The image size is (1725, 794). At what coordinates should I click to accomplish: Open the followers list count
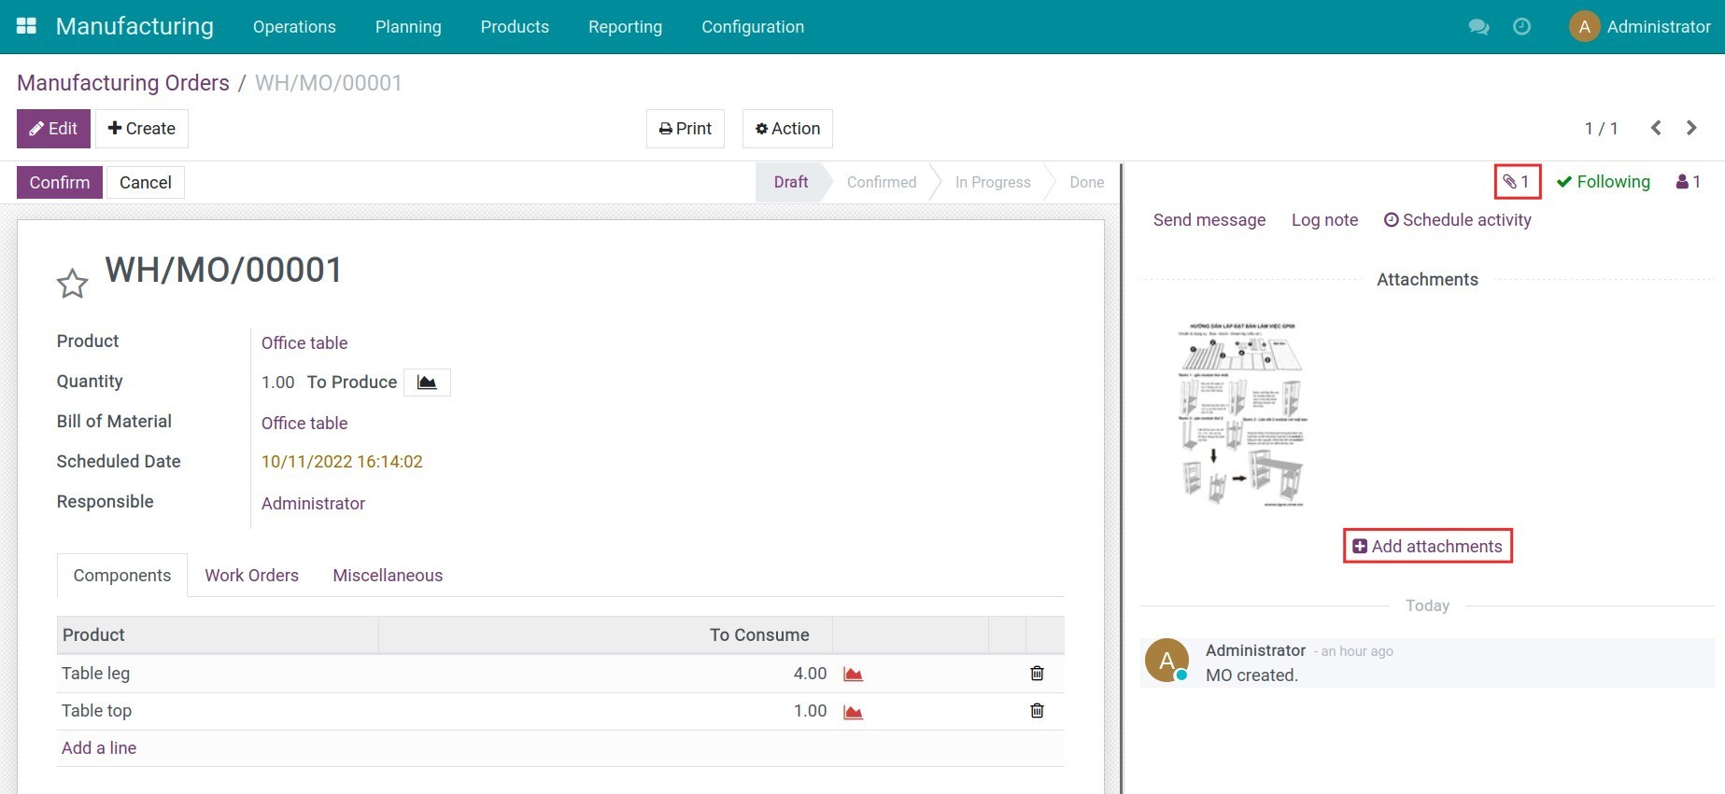tap(1688, 182)
